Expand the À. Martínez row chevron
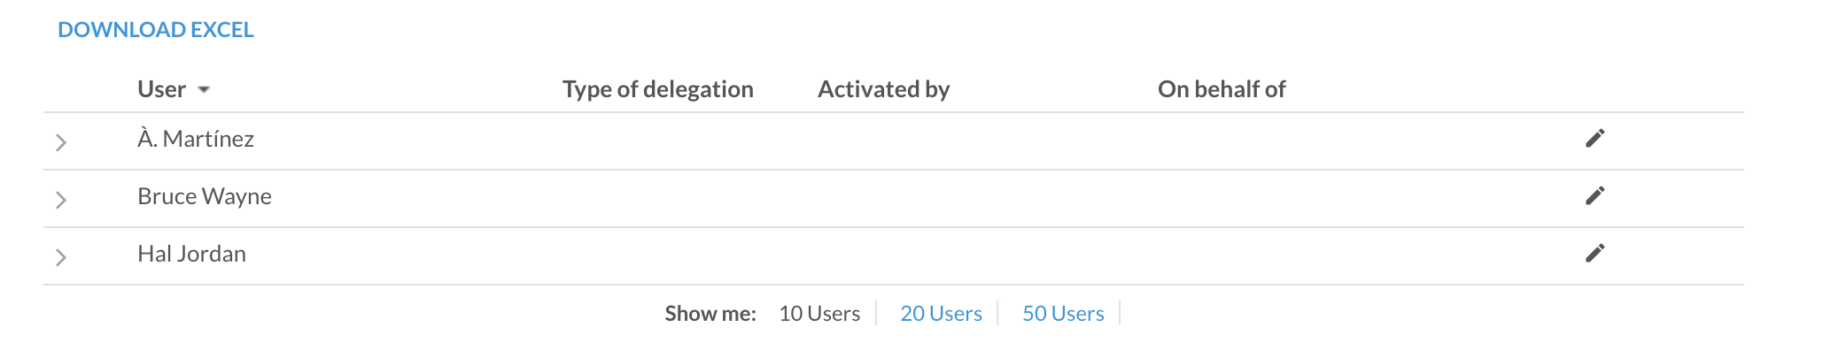The width and height of the screenshot is (1823, 350). [61, 142]
